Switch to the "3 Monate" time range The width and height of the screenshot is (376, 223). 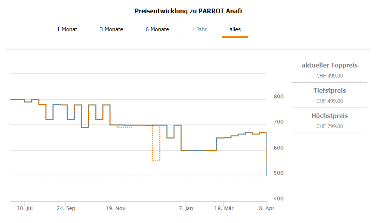pyautogui.click(x=111, y=29)
